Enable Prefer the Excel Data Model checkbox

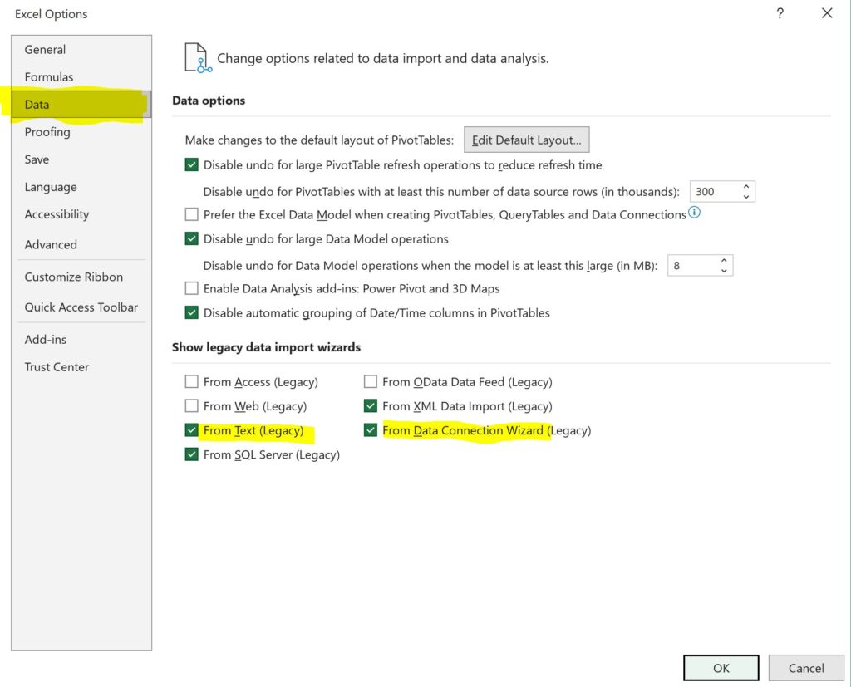[x=192, y=214]
